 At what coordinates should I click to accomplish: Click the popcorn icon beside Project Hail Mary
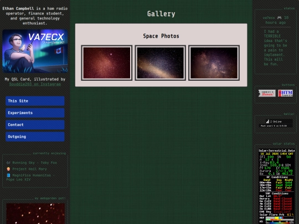8,169
